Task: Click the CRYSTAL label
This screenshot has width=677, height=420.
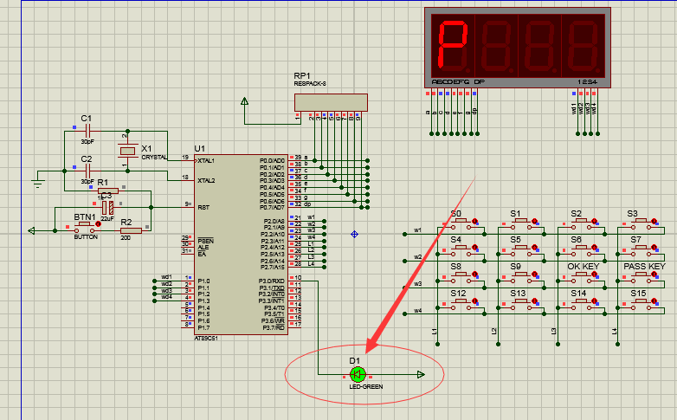Action: tap(154, 158)
